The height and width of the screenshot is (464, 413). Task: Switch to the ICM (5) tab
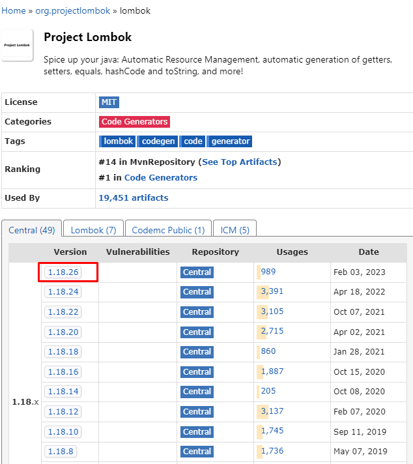(235, 230)
